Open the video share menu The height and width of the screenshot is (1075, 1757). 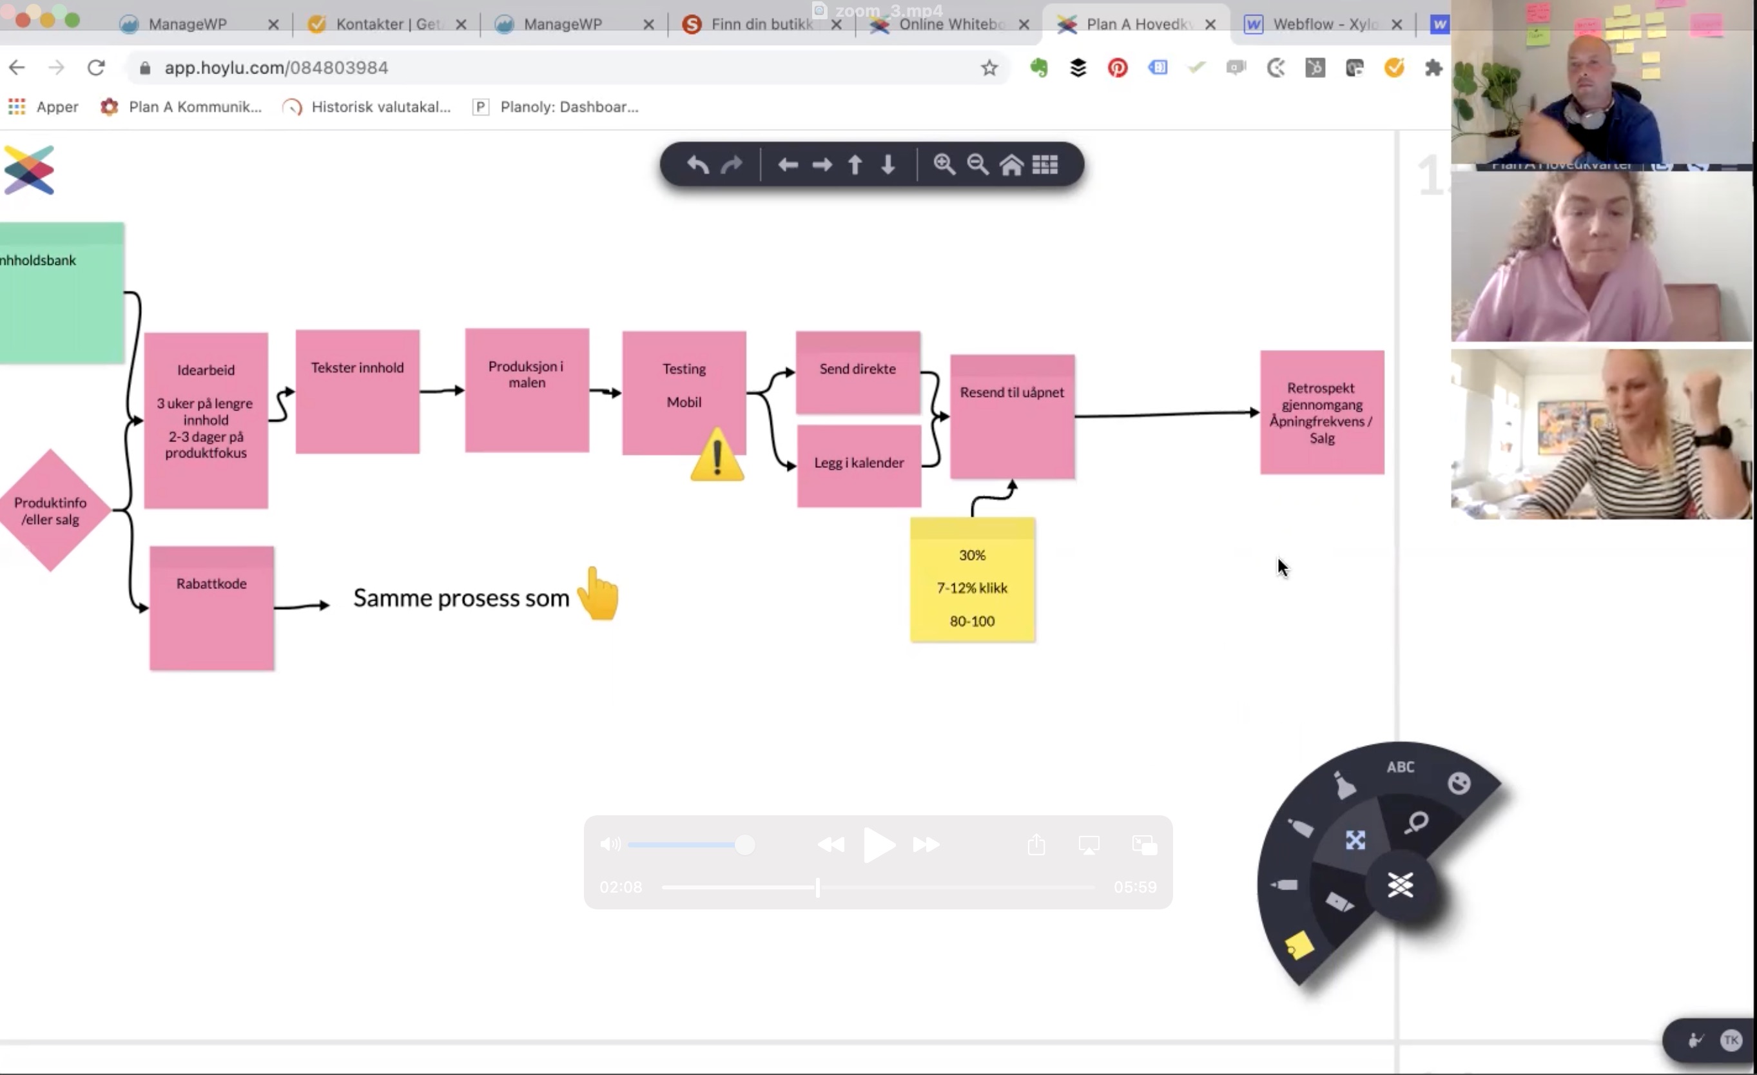point(1037,845)
